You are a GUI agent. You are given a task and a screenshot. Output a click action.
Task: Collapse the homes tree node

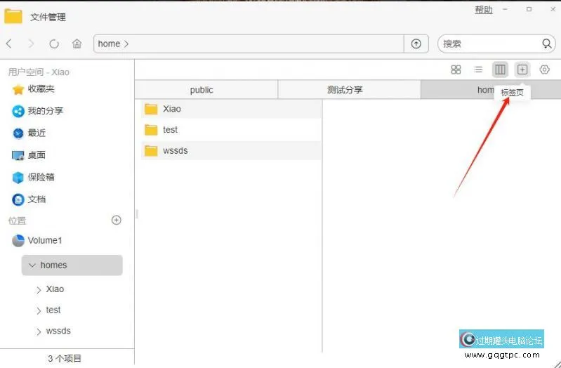pos(32,265)
